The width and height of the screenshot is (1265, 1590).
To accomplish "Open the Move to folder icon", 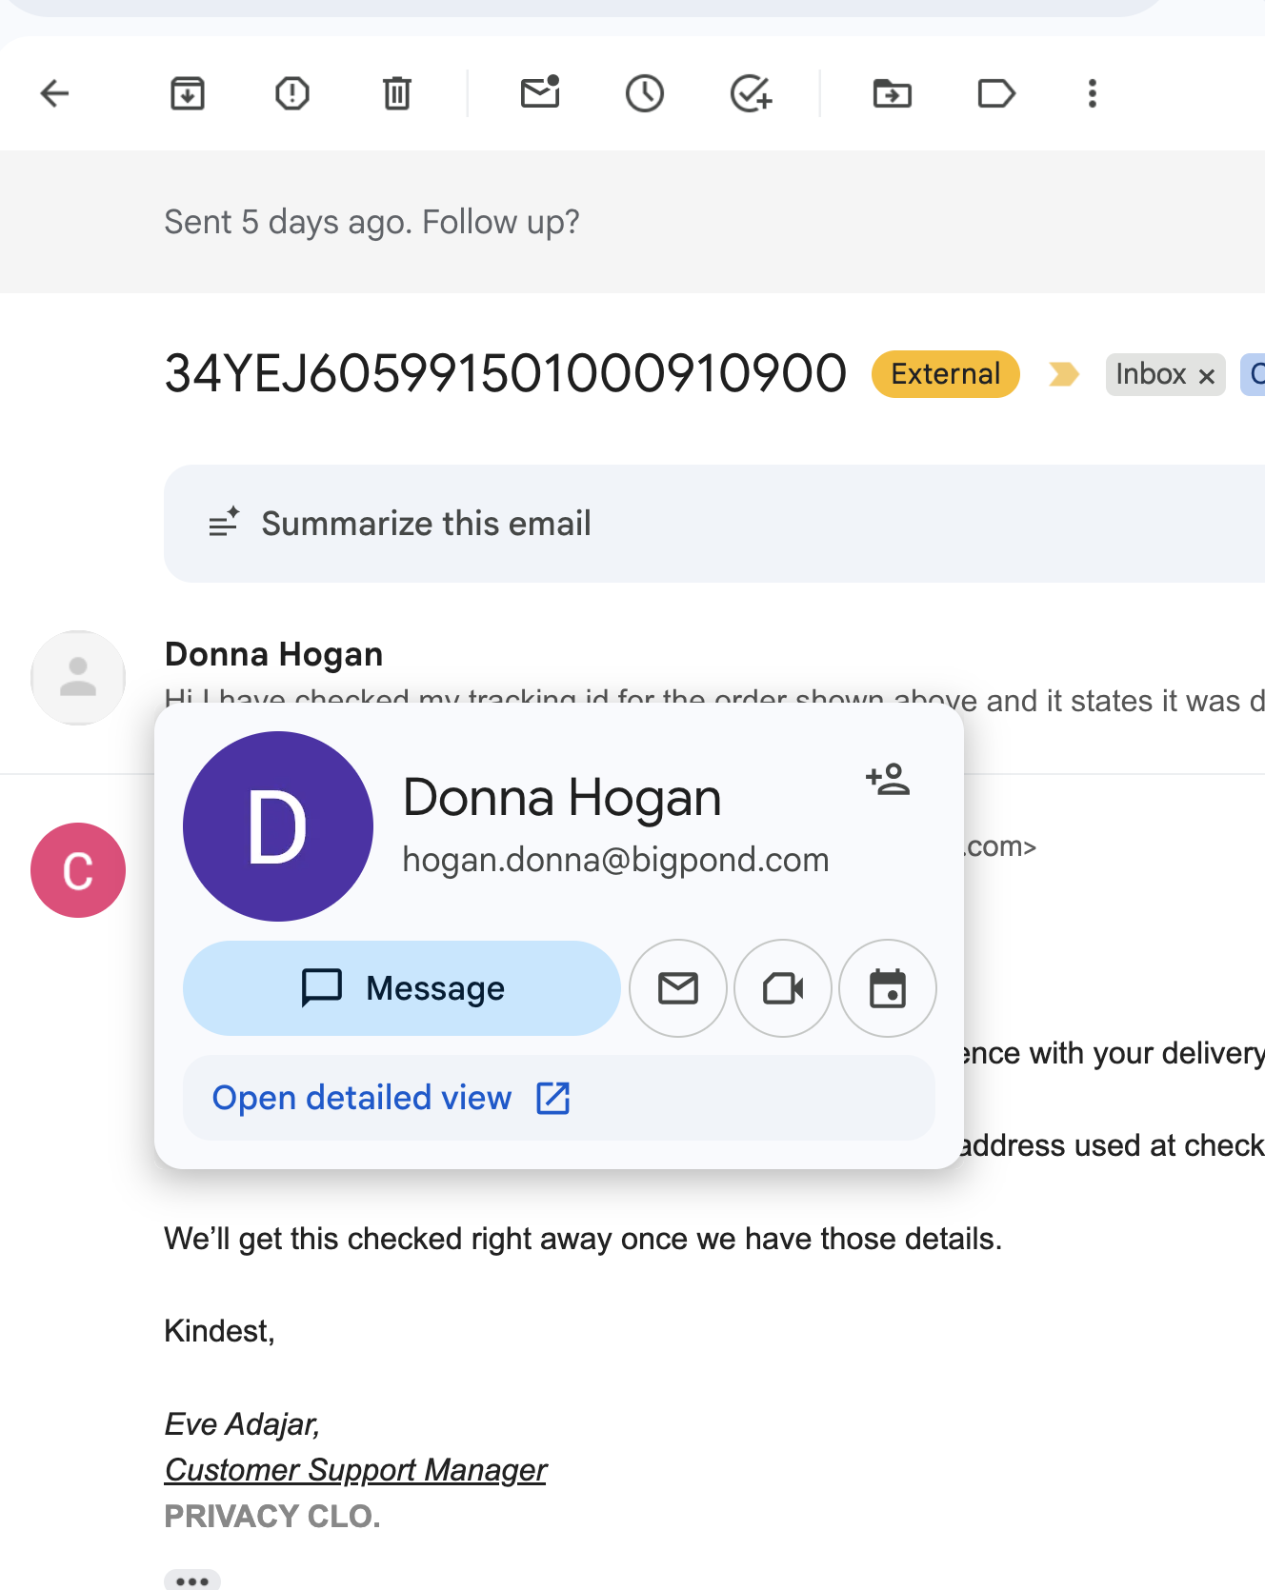I will point(893,93).
